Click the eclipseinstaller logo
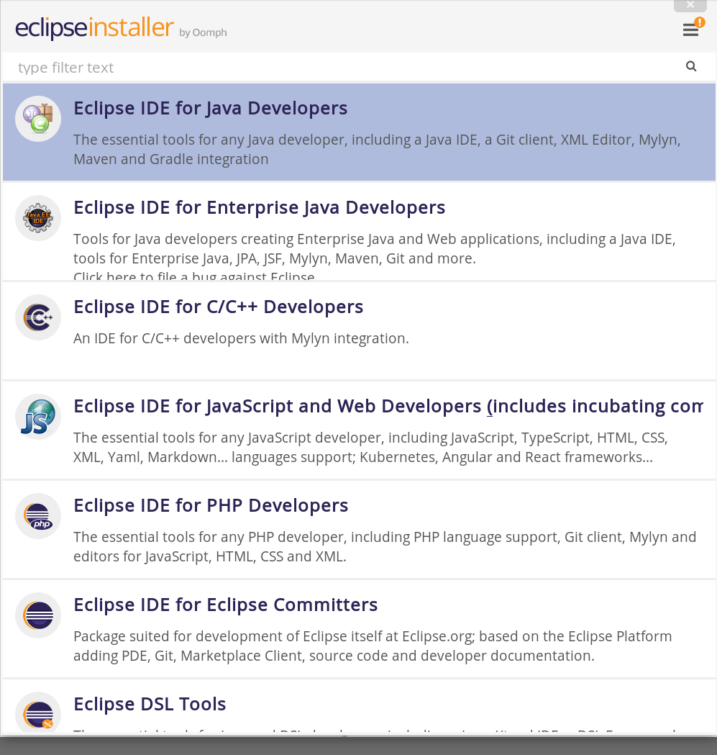This screenshot has height=755, width=717. point(94,28)
